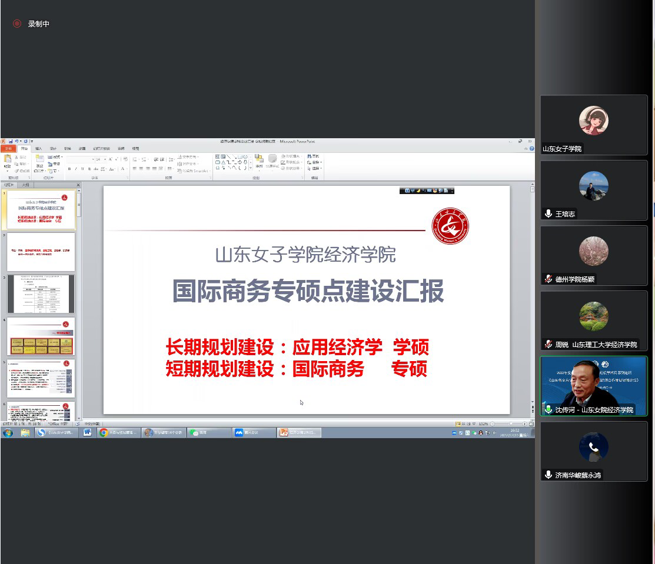Click the Paste icon in the ribbon

pyautogui.click(x=8, y=161)
